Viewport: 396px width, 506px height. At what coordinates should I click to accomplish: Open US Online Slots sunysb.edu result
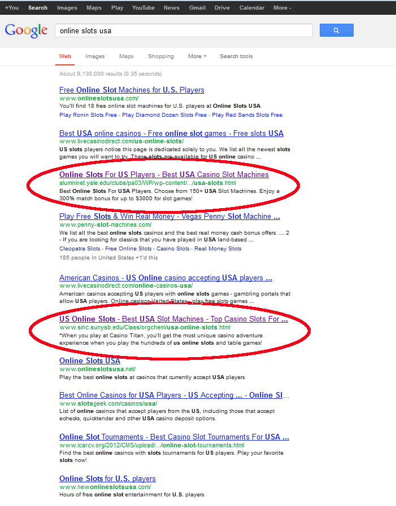coord(173,319)
